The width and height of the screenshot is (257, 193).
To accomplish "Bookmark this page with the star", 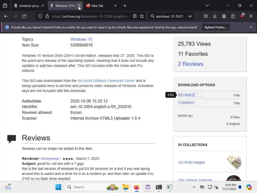I will 142,16.
